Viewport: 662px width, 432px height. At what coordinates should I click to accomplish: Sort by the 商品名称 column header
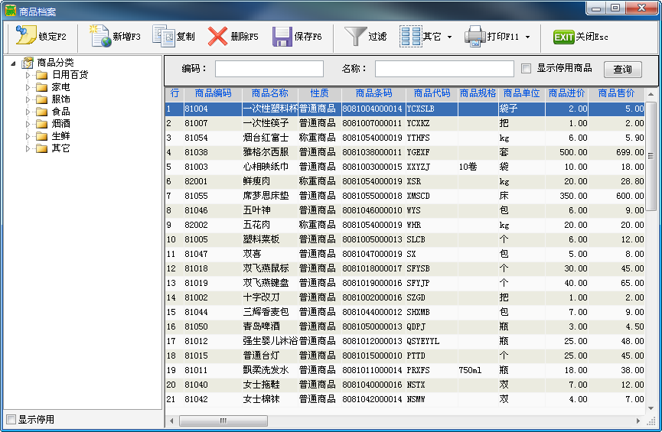[x=269, y=93]
